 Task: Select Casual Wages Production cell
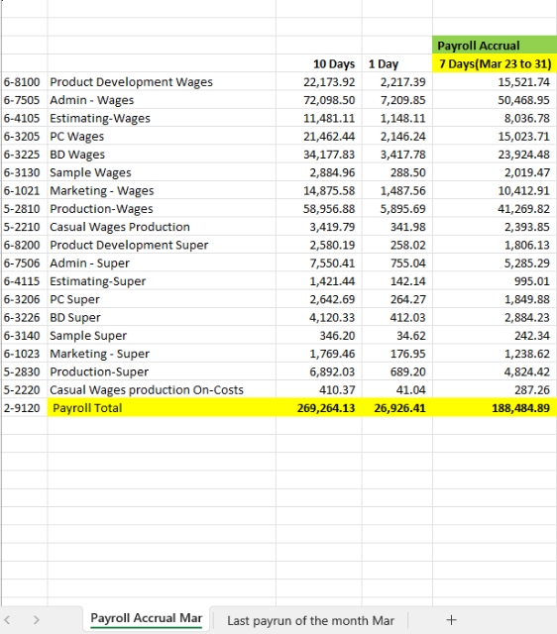(162, 227)
